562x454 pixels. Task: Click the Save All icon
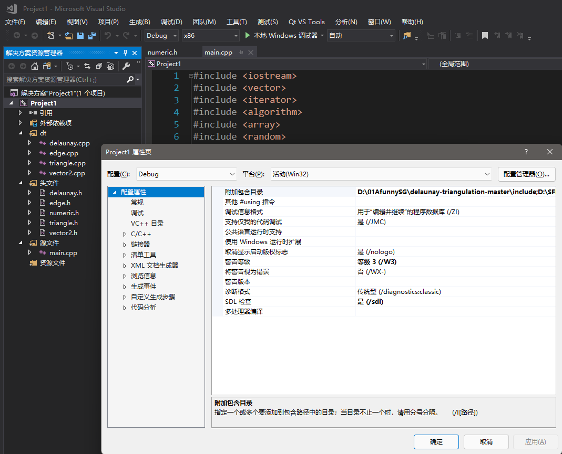point(92,35)
